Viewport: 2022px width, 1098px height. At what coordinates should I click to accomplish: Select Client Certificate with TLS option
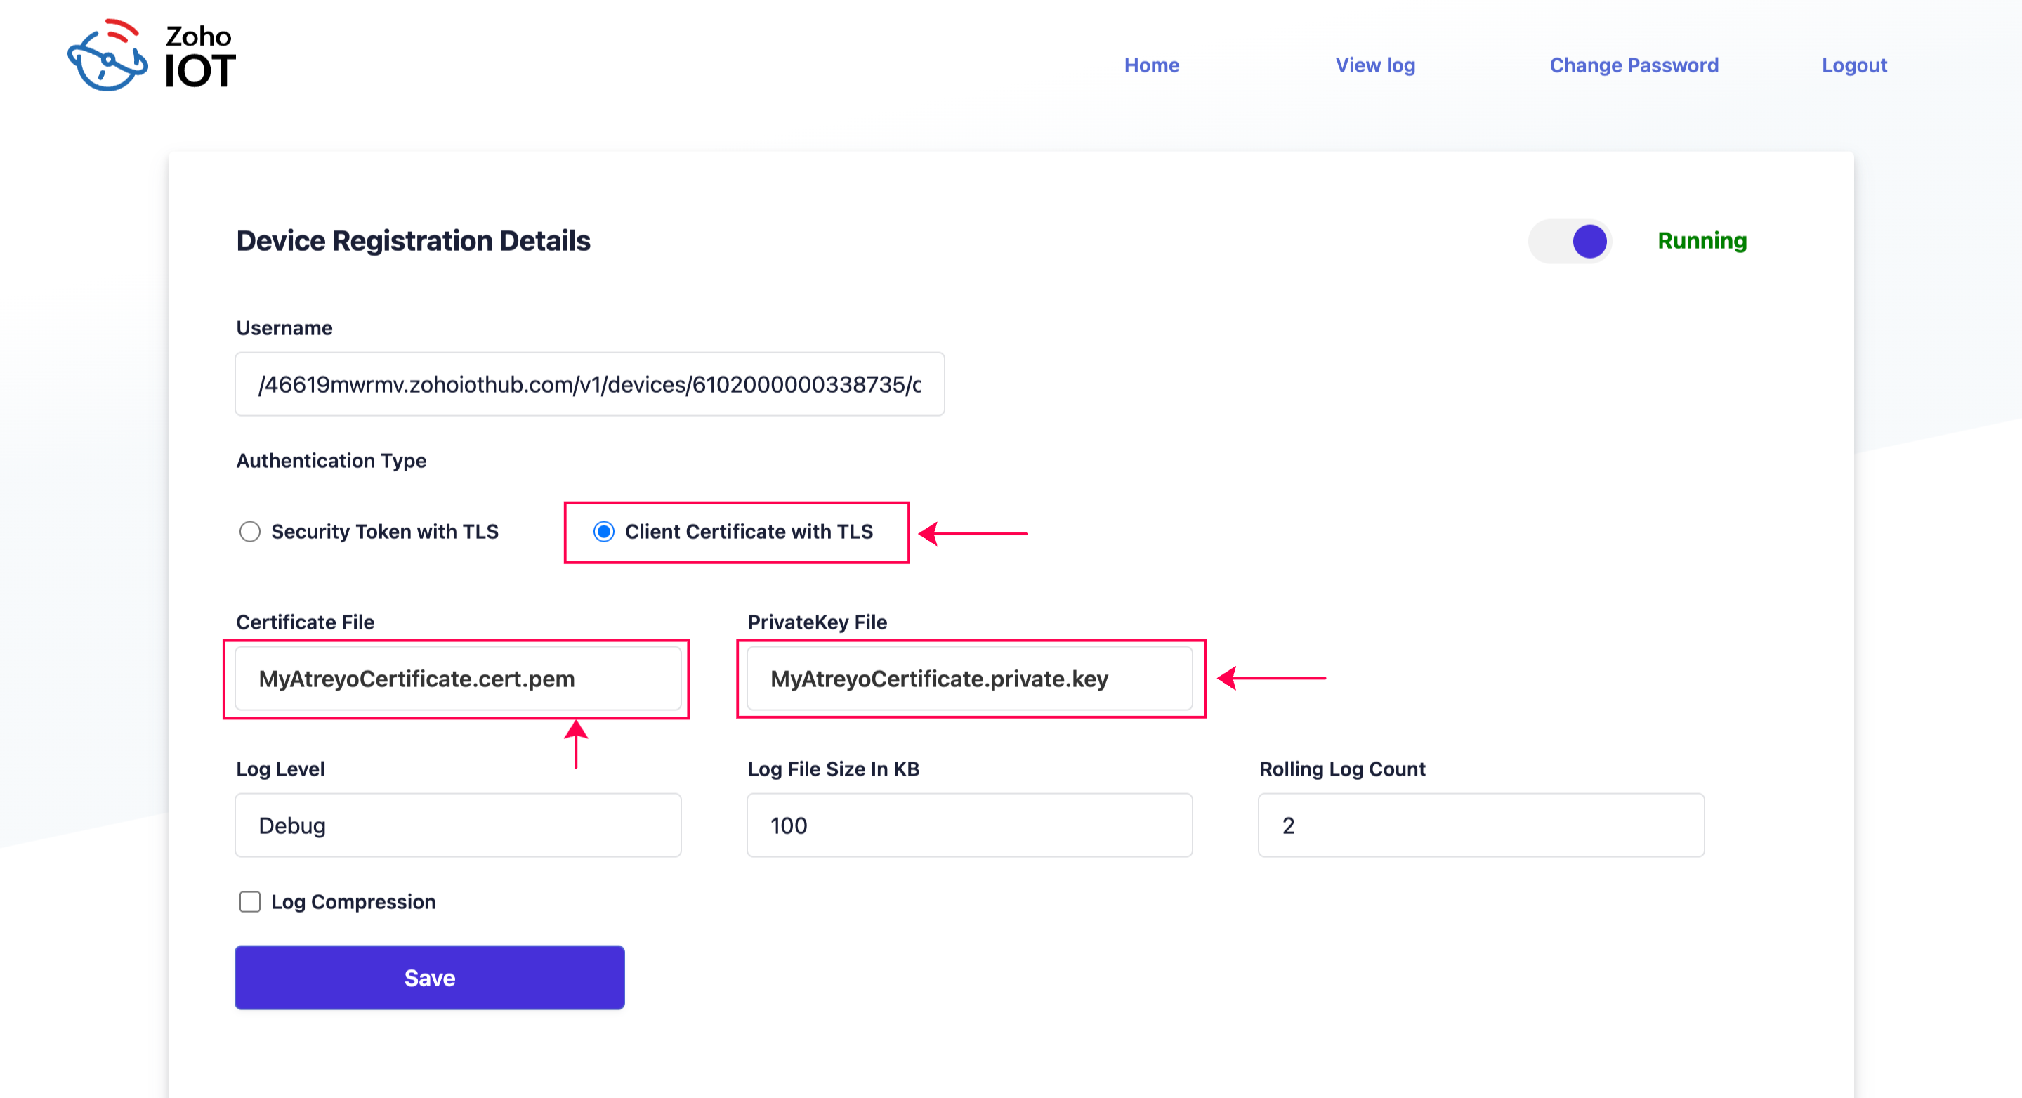603,532
